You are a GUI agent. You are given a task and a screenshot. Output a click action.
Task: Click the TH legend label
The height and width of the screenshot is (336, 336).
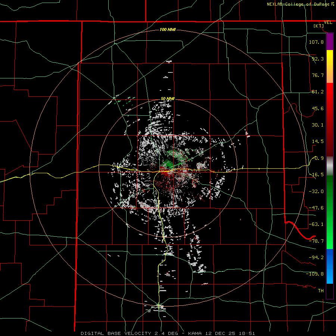[x=321, y=291]
